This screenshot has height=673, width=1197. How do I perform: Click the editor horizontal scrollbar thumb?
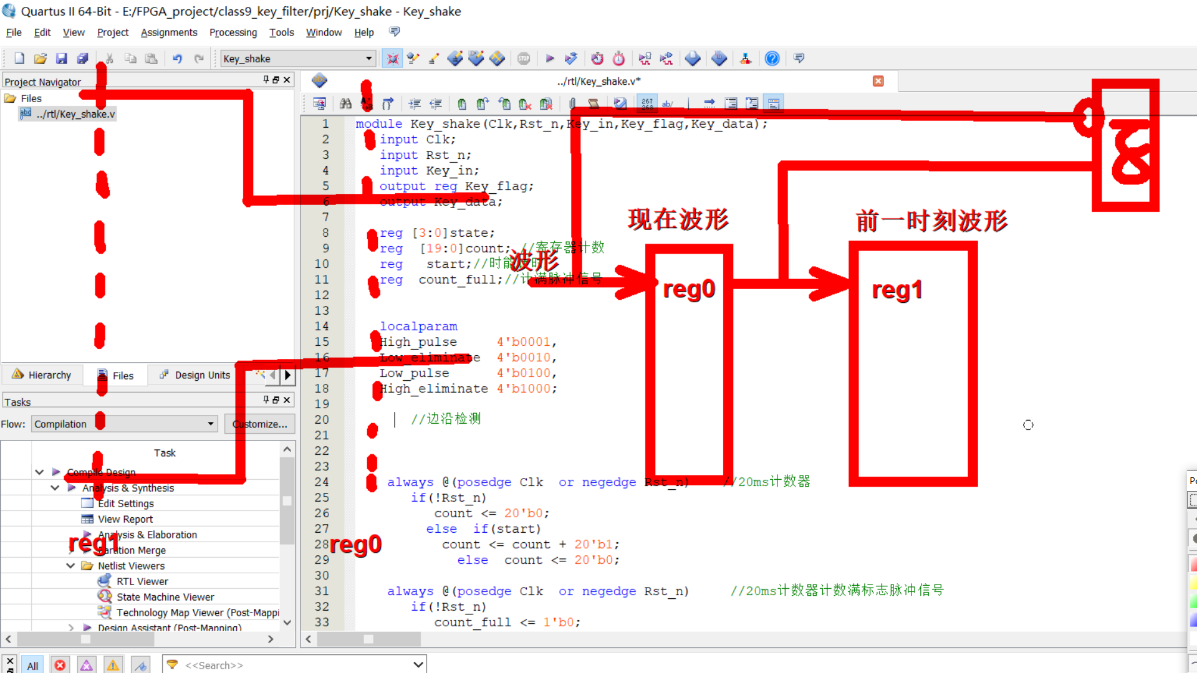point(369,639)
